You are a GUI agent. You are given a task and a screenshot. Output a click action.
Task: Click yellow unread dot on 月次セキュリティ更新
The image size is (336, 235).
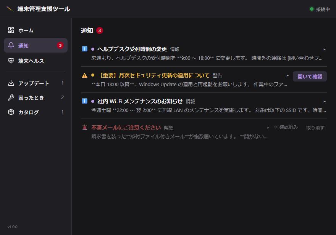click(x=93, y=75)
